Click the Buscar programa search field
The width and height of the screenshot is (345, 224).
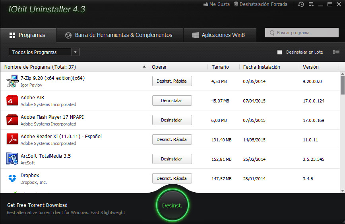pos(302,33)
